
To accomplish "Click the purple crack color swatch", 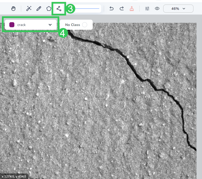I will tap(11, 24).
